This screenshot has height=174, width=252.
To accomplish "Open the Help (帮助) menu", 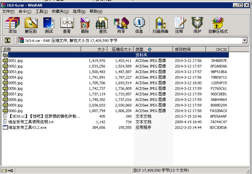I will [96, 11].
